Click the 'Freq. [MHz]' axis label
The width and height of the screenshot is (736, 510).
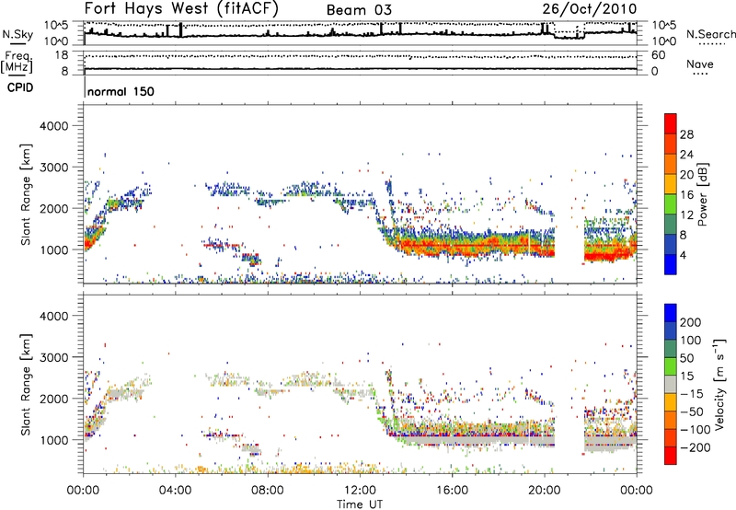[x=17, y=63]
